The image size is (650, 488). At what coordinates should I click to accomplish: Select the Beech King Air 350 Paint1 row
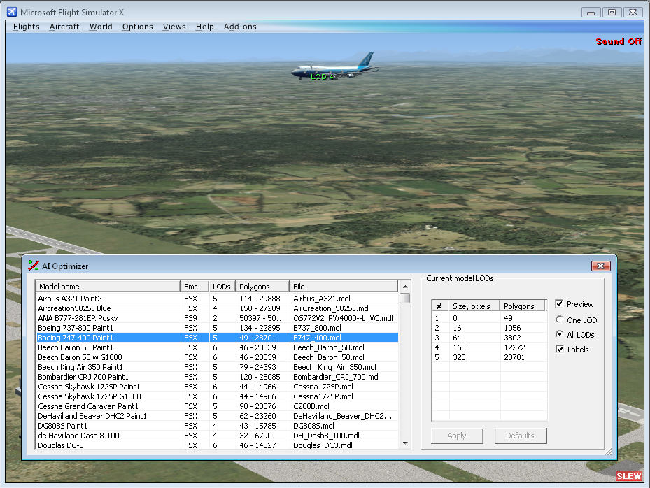[x=217, y=367]
